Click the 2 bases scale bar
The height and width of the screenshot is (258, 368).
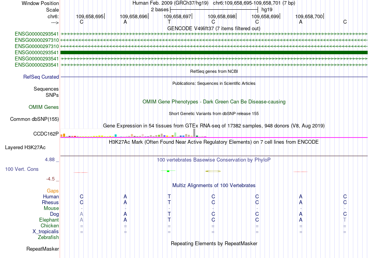214,10
